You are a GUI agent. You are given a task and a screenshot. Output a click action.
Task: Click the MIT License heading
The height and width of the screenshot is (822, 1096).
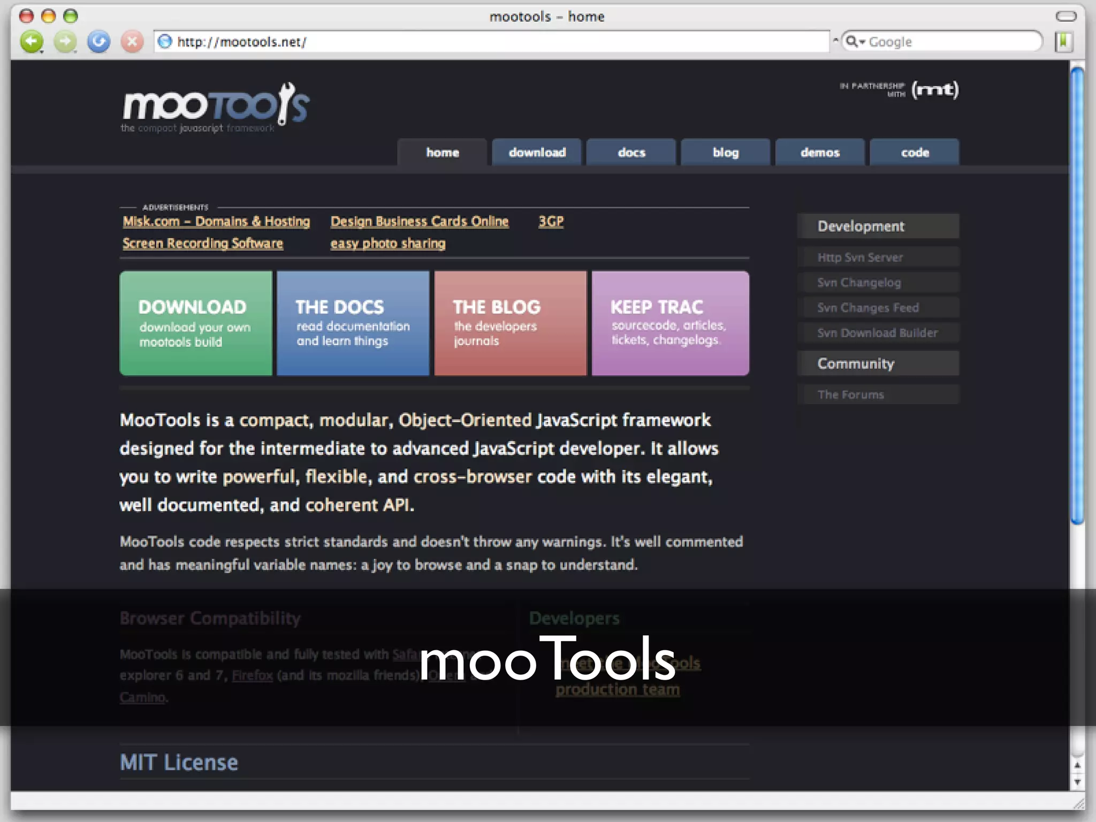click(179, 763)
